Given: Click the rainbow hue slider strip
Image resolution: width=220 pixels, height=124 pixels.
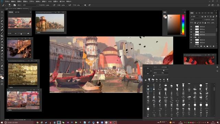Looking at the screenshot, I should pos(183,24).
